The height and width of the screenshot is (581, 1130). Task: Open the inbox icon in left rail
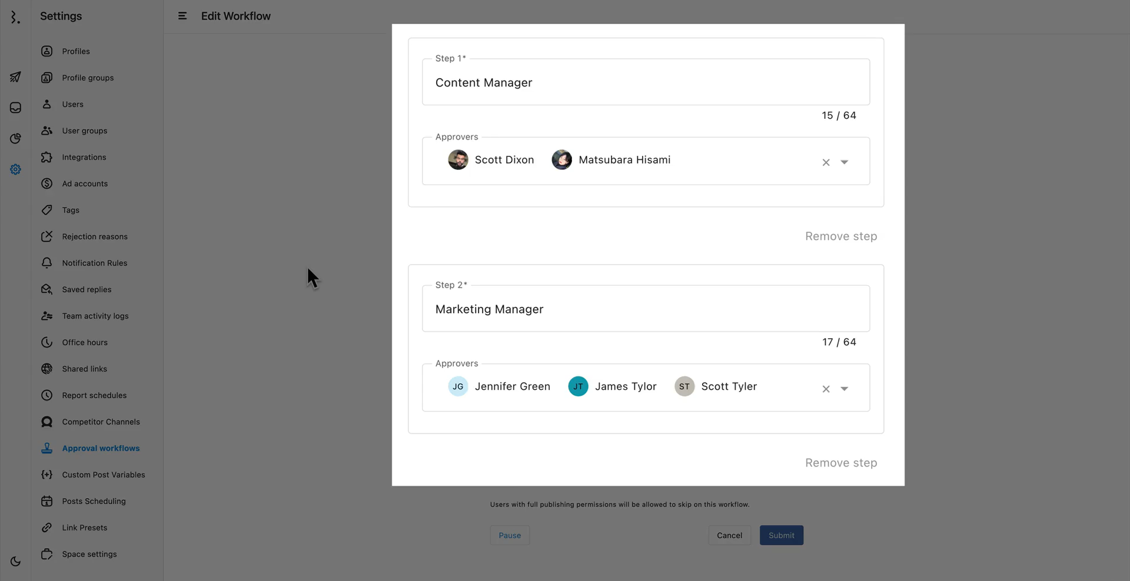[x=15, y=108]
